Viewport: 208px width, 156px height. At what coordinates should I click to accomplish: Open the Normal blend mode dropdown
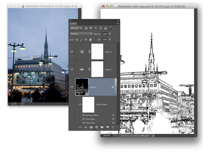click(x=81, y=34)
